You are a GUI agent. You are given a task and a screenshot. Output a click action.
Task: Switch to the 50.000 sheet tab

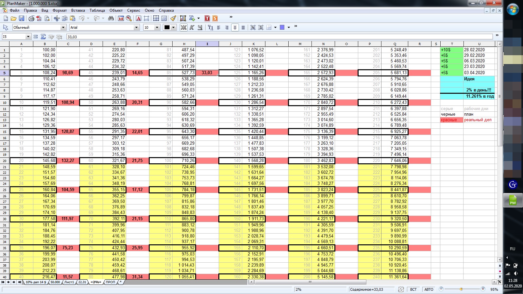(x=55, y=282)
